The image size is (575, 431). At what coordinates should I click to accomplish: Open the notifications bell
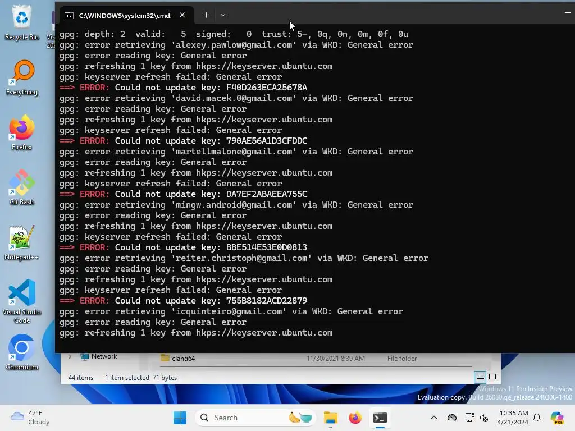tap(537, 418)
